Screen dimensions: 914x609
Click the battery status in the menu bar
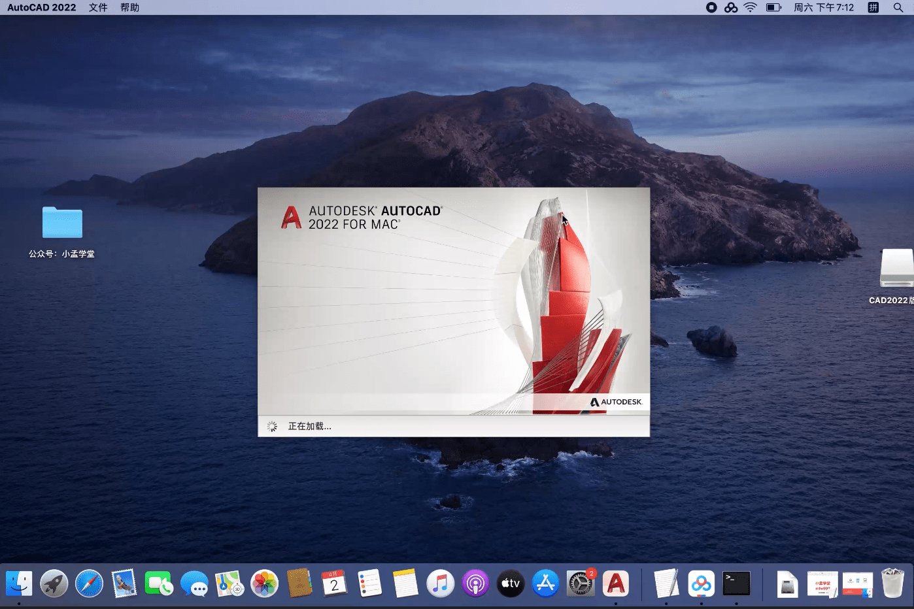coord(773,7)
